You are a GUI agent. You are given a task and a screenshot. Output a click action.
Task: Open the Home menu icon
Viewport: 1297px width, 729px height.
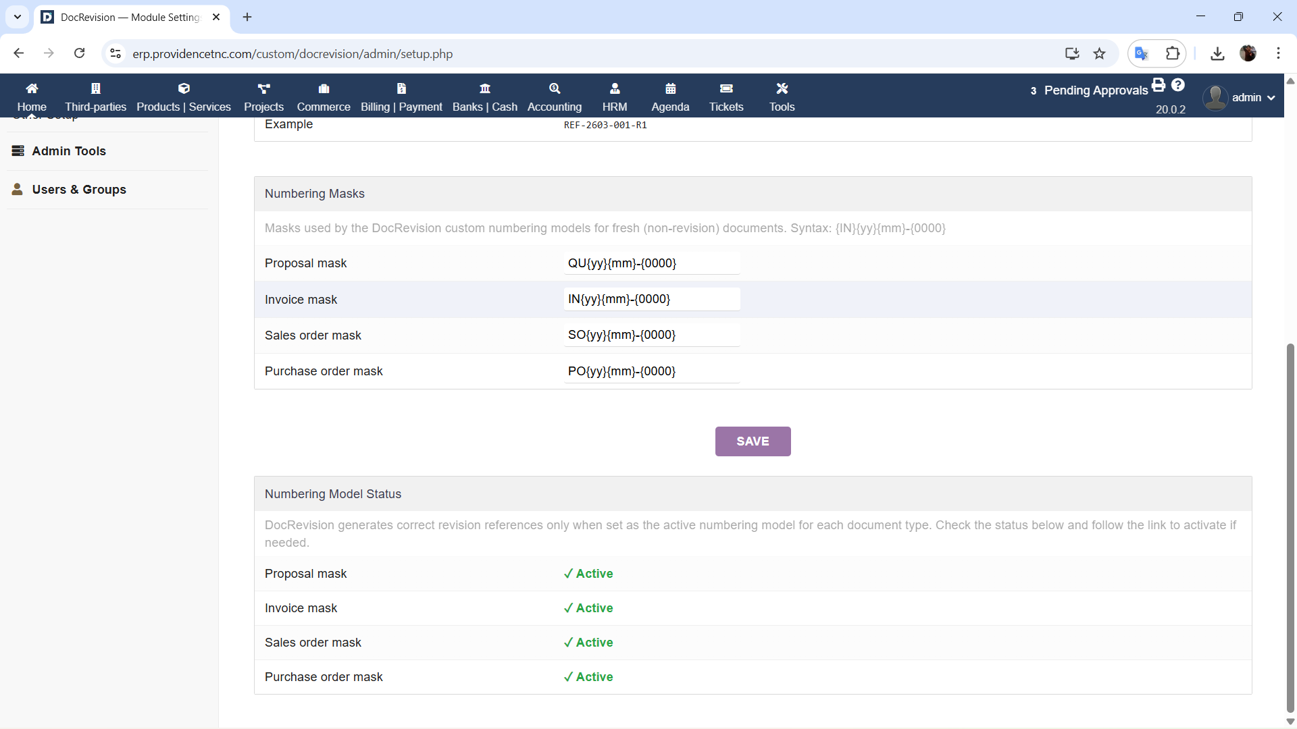click(x=32, y=88)
